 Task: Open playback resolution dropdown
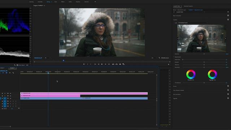(x=154, y=58)
